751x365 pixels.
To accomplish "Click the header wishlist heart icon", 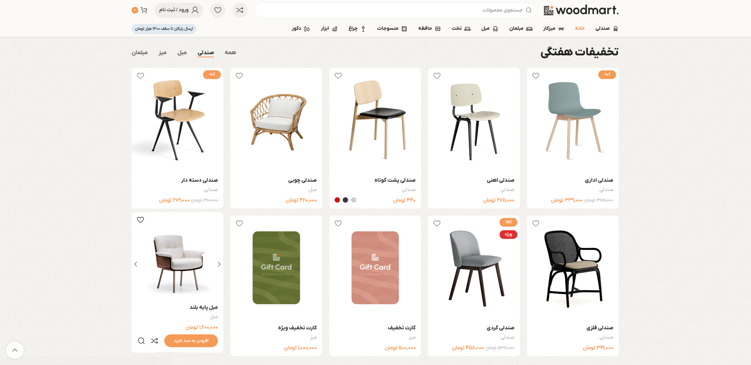I will (x=218, y=11).
